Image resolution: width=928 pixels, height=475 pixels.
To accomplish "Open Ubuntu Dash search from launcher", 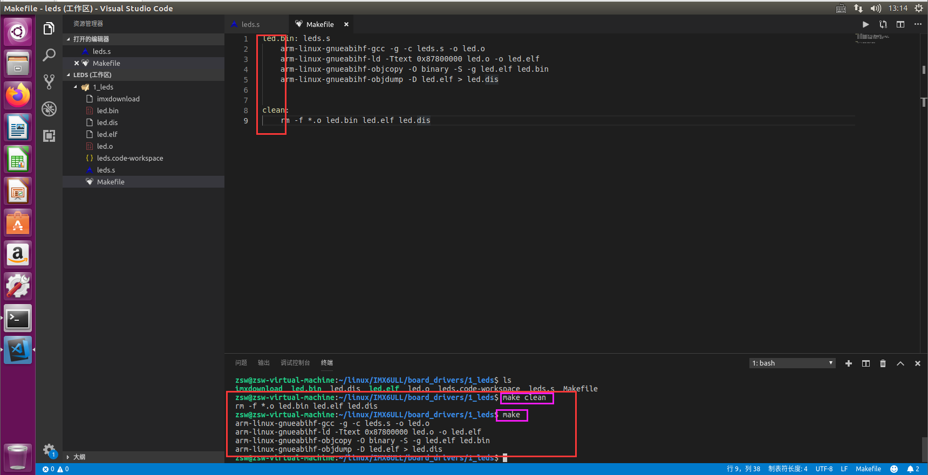I will 18,32.
